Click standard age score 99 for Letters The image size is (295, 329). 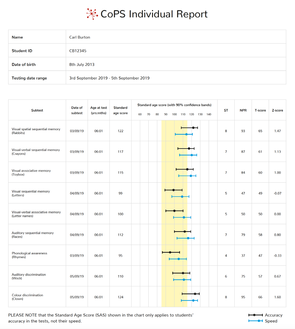(120, 193)
